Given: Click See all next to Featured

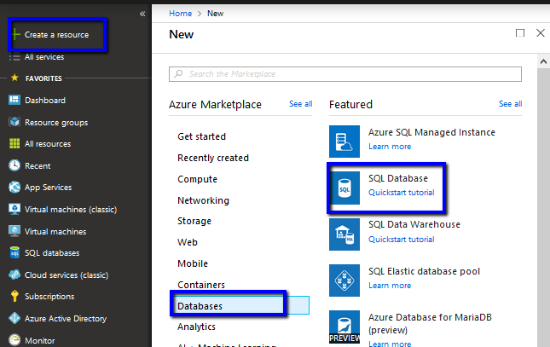Looking at the screenshot, I should click(510, 104).
